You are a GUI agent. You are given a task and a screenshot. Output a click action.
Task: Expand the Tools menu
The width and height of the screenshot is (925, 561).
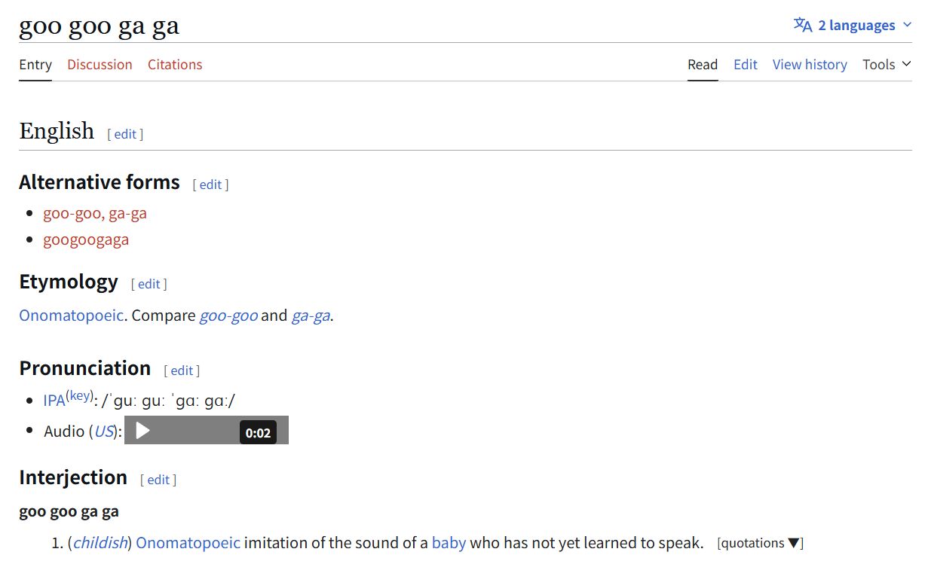887,65
